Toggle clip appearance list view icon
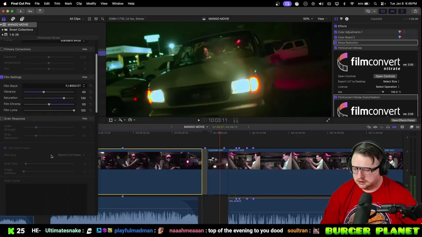 pyautogui.click(x=89, y=19)
